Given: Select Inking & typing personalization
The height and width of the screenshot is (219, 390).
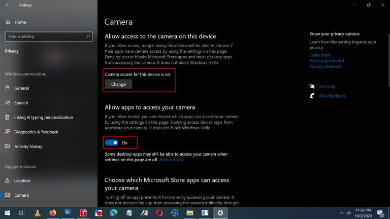Looking at the screenshot, I should click(x=43, y=117).
